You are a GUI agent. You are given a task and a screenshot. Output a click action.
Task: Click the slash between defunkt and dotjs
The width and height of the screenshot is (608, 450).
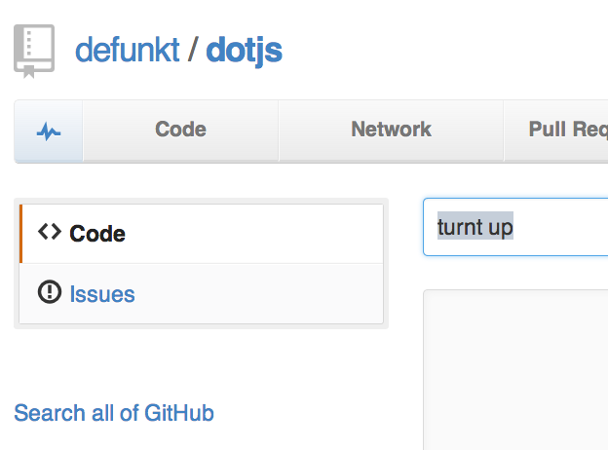click(193, 51)
